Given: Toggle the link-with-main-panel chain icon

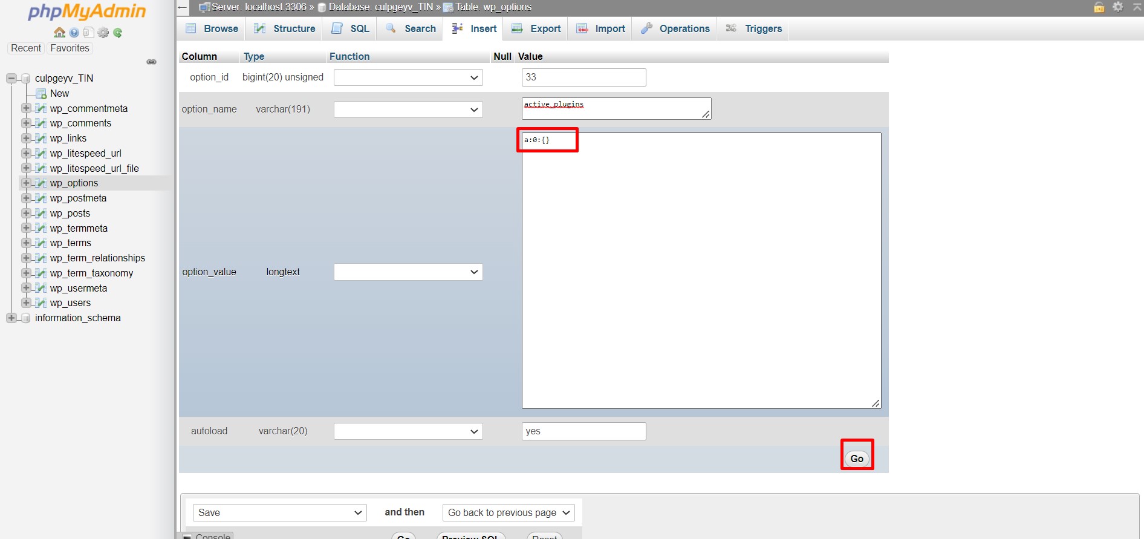Looking at the screenshot, I should [152, 62].
